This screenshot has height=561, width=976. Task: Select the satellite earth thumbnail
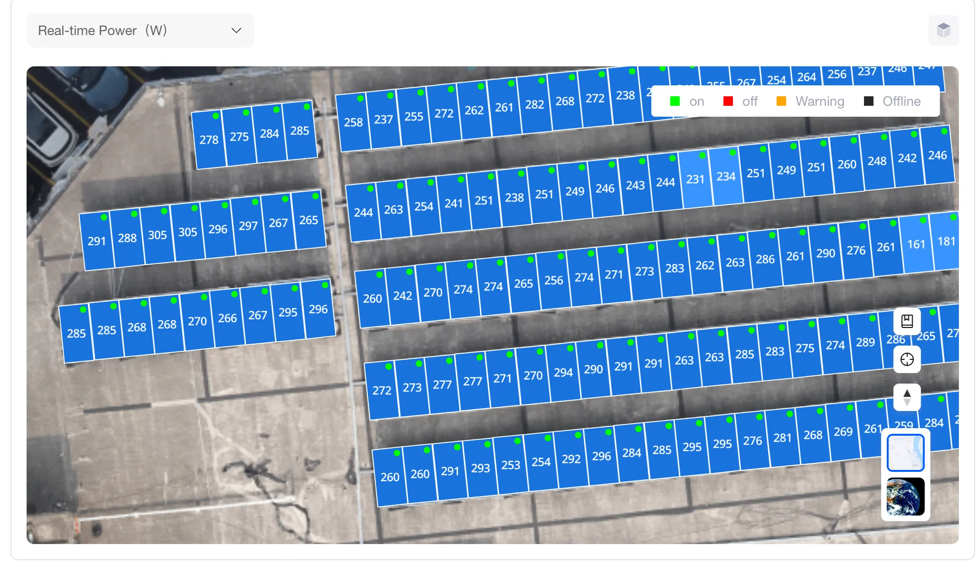[905, 497]
